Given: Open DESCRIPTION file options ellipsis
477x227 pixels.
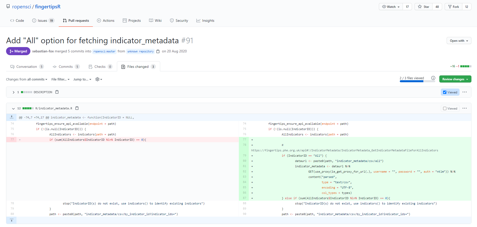Looking at the screenshot, I should coord(465,92).
